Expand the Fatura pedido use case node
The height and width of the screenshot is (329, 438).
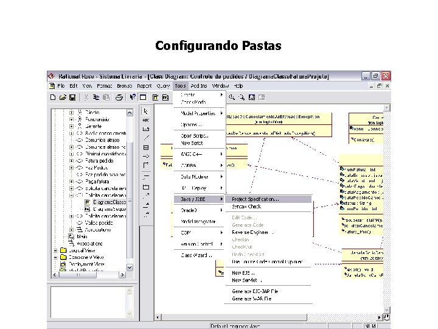pos(72,161)
